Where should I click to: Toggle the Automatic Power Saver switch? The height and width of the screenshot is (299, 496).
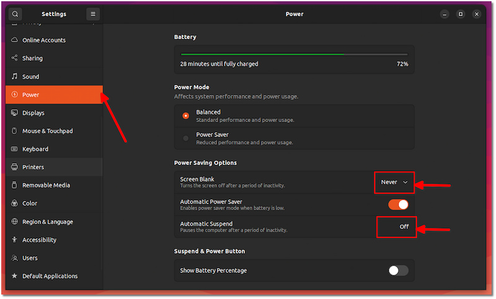click(x=398, y=205)
